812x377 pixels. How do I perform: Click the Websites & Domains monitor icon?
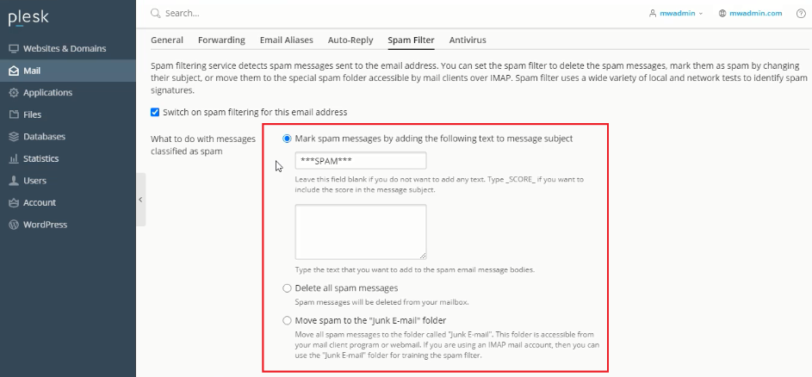tap(14, 49)
